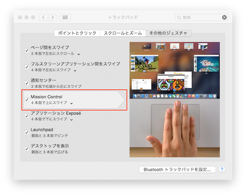246x196 pixels.
Task: Click 親指と3本指で広げる text
Action: (50, 152)
